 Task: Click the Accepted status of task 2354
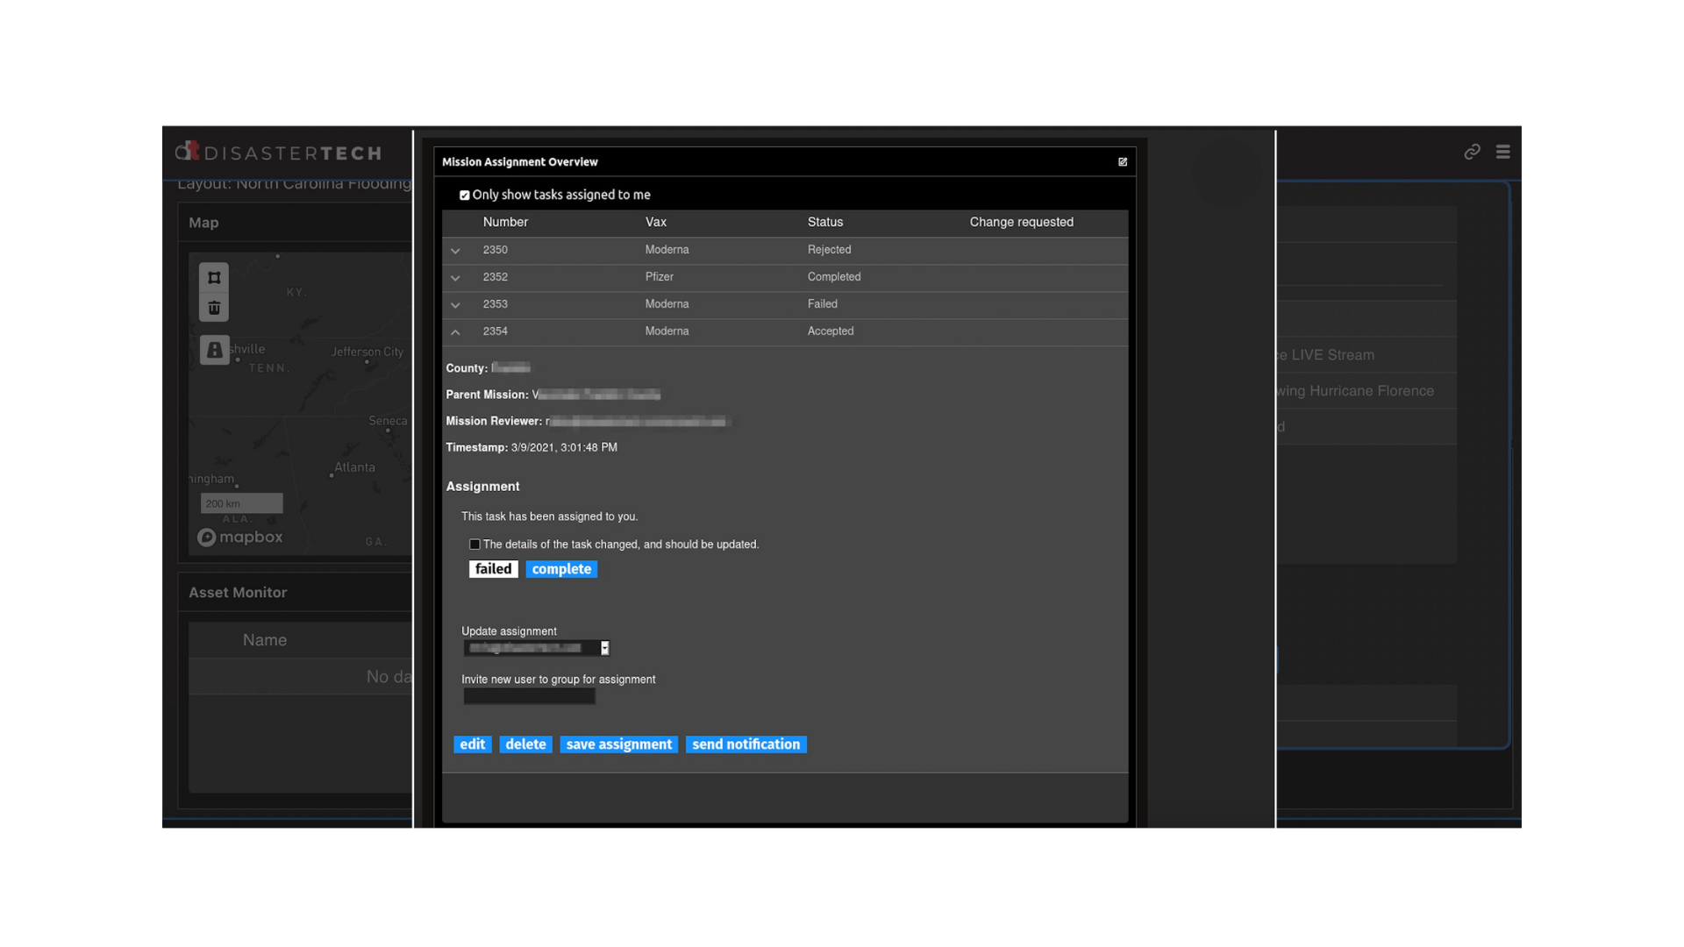[x=831, y=331]
